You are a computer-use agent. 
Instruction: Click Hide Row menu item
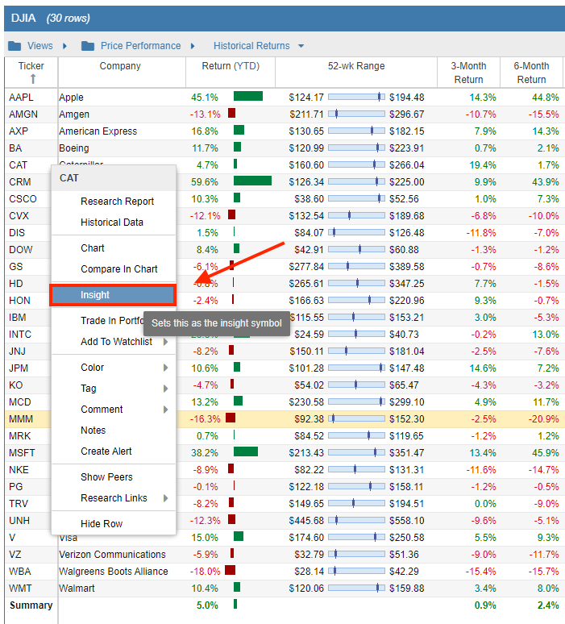click(x=102, y=524)
